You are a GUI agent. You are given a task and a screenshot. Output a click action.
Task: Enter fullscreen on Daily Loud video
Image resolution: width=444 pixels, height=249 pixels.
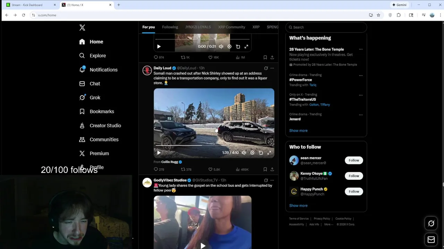pyautogui.click(x=269, y=153)
